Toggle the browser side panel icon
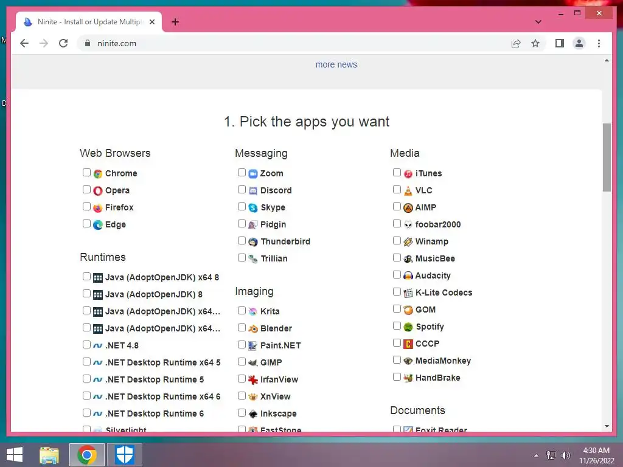Image resolution: width=623 pixels, height=467 pixels. point(560,43)
